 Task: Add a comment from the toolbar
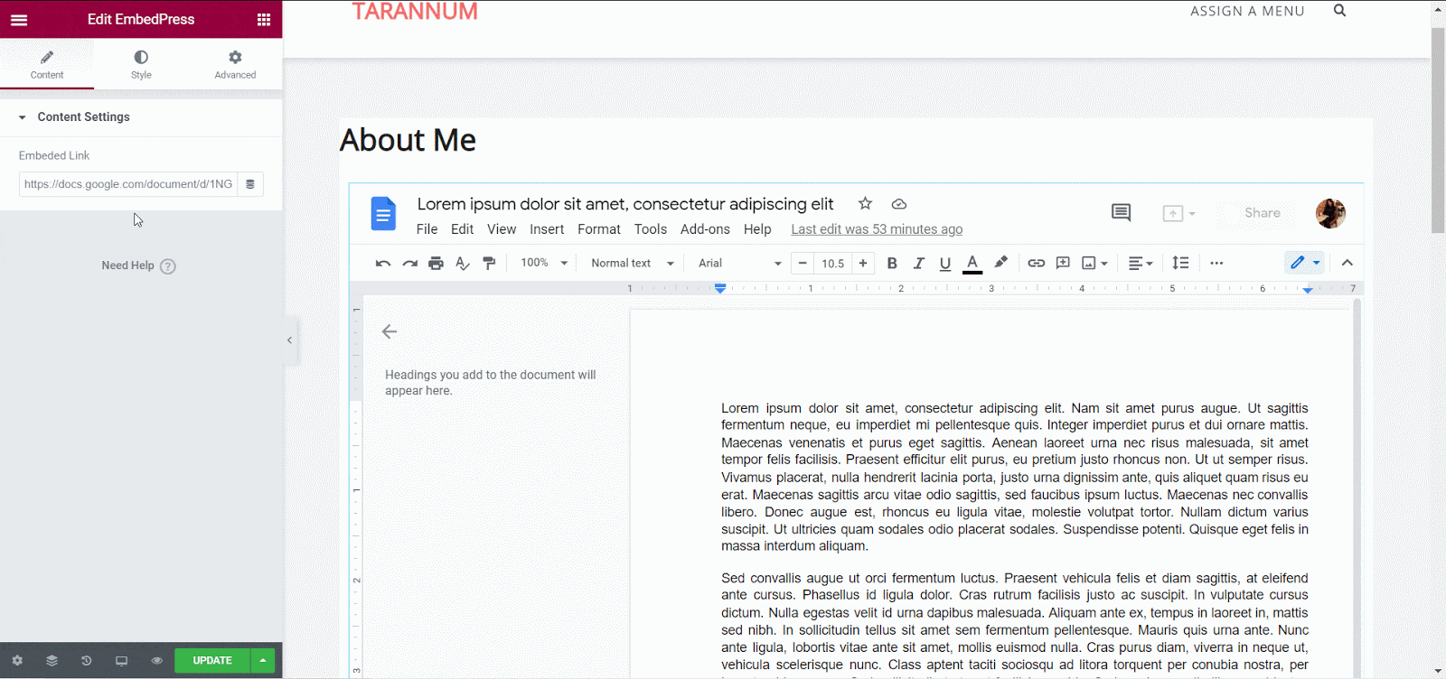click(1063, 263)
